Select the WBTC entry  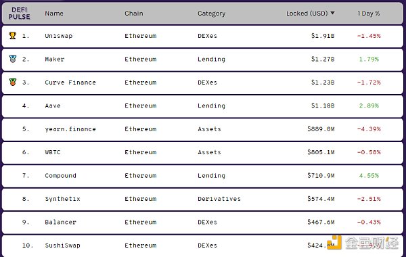(53, 152)
